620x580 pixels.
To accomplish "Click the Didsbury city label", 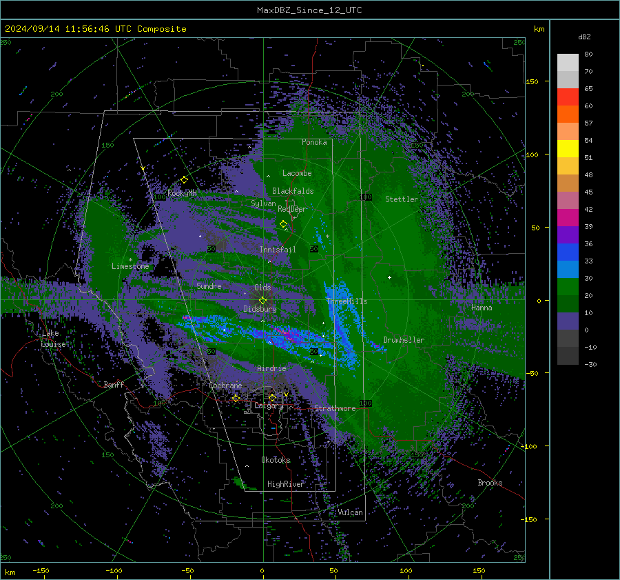I will click(260, 309).
